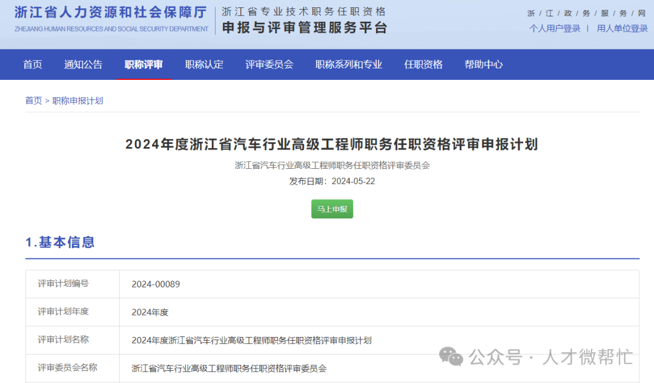Click the WeChat icon in the watermark

tap(451, 356)
